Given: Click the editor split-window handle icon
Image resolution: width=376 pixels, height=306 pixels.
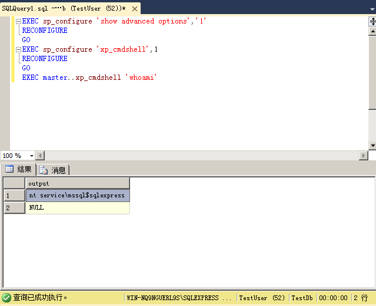Looking at the screenshot, I should pyautogui.click(x=372, y=21).
